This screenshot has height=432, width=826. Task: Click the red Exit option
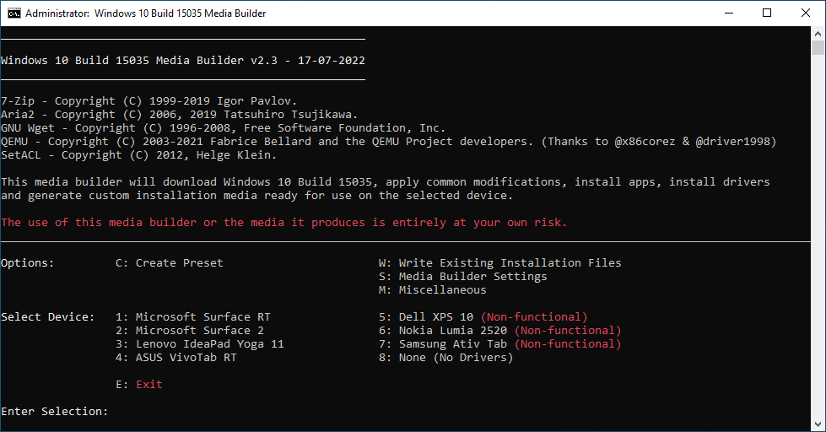(142, 384)
